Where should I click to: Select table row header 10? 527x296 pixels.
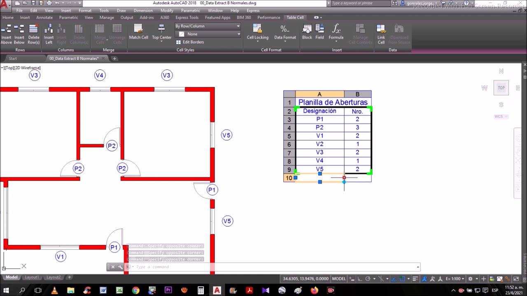289,178
